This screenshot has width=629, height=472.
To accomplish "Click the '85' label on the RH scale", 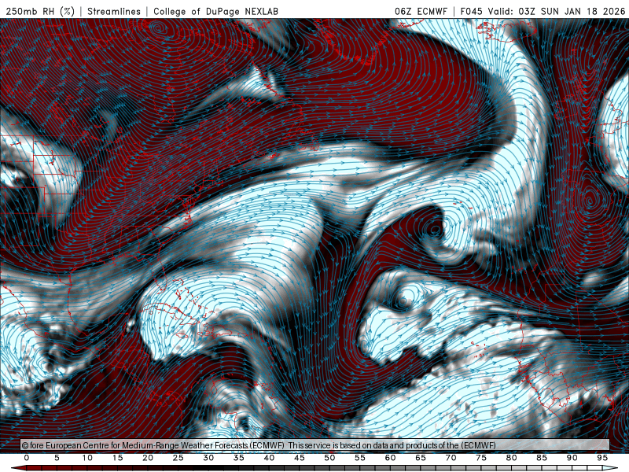I will pyautogui.click(x=542, y=458).
